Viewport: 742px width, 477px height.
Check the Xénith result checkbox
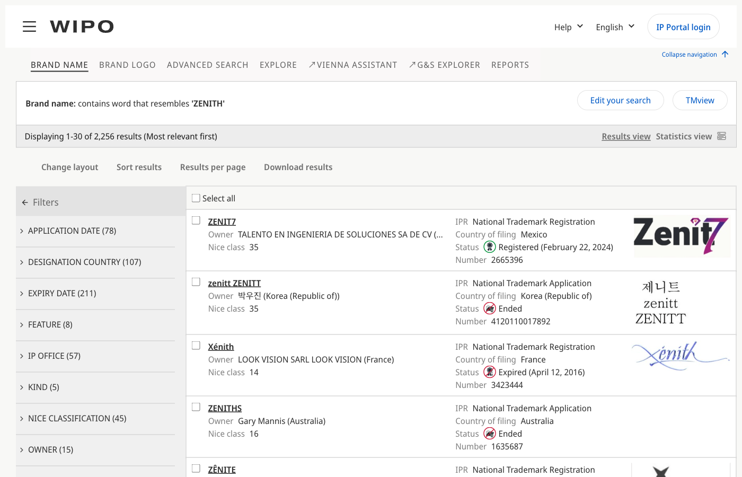click(x=196, y=346)
